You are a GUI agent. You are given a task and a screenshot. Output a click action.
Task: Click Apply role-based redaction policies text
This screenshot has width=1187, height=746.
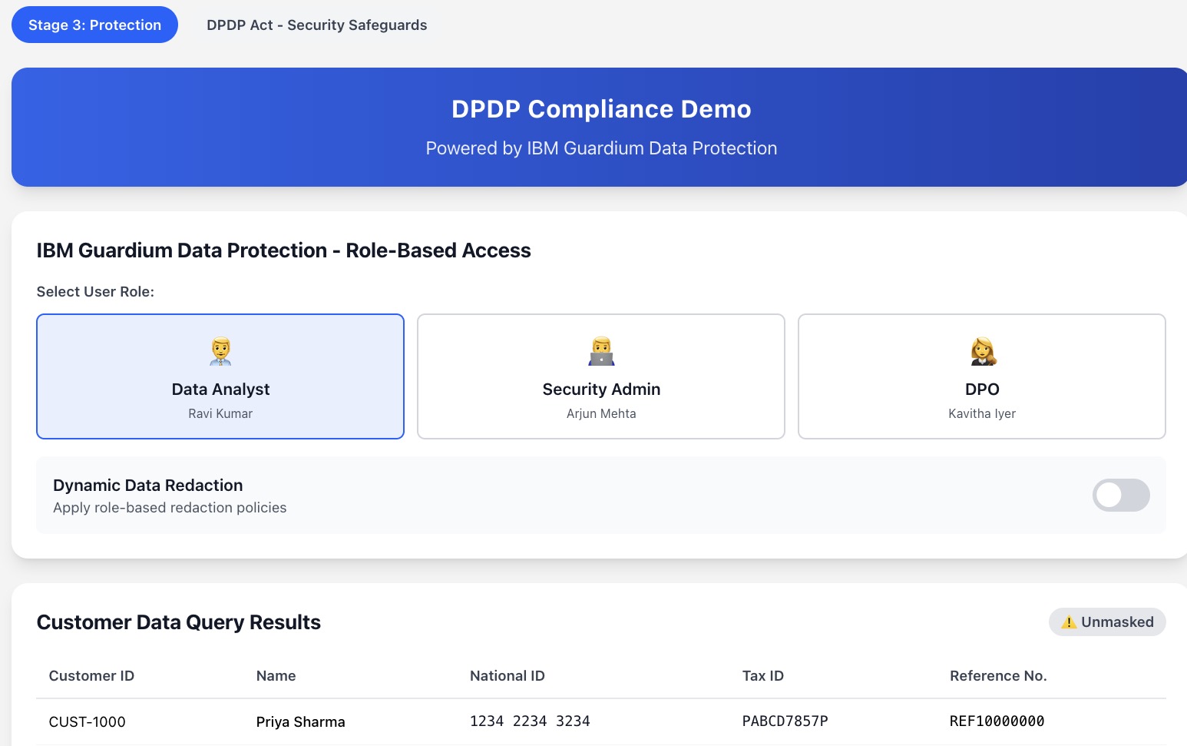click(x=170, y=508)
